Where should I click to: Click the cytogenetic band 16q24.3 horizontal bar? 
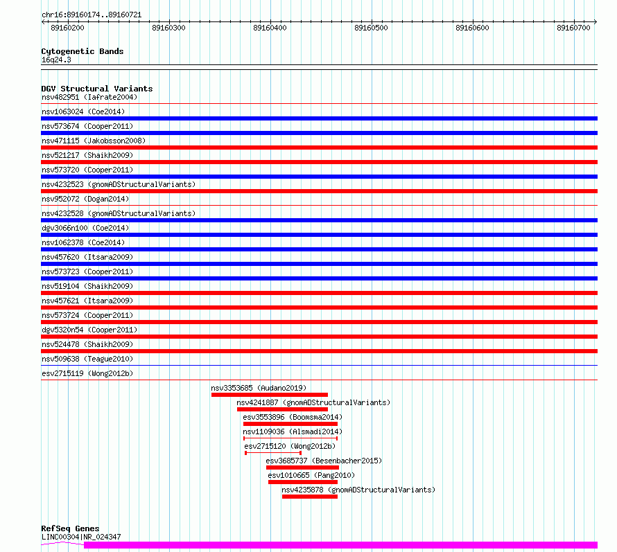(319, 67)
